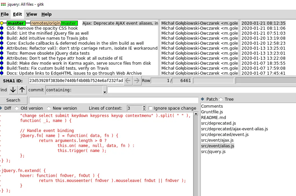Screen dimensions: 296x196
Task: Select commit 'Attributes: Refactor val()'
Action: click(x=82, y=48)
